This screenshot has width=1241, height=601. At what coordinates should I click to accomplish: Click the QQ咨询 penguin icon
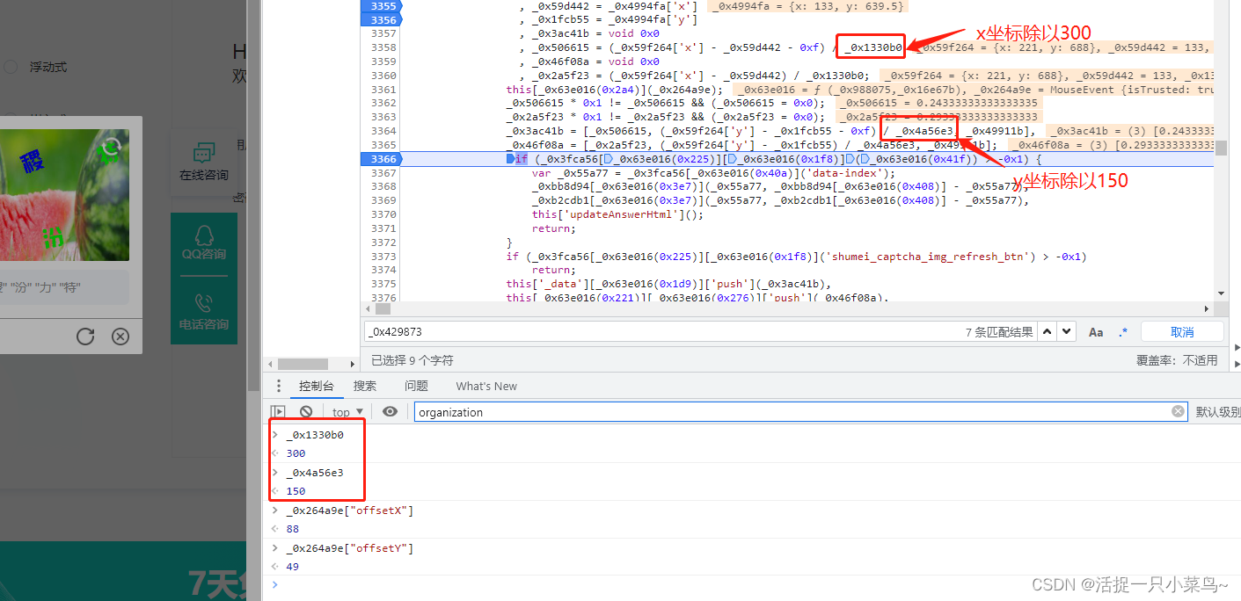tap(204, 235)
